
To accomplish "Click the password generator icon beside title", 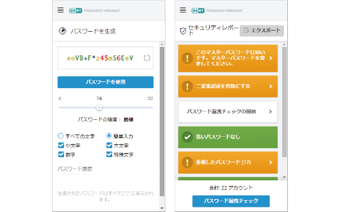I will (62, 31).
